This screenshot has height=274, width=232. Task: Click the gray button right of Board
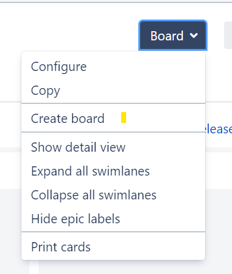[228, 35]
